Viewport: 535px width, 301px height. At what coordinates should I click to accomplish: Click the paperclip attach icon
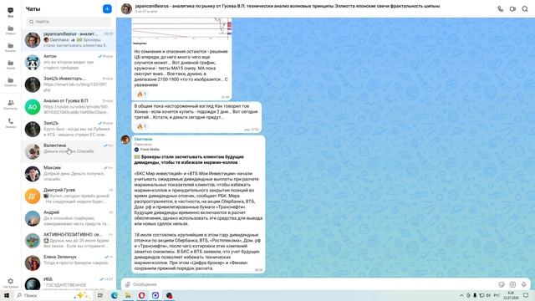tap(128, 284)
